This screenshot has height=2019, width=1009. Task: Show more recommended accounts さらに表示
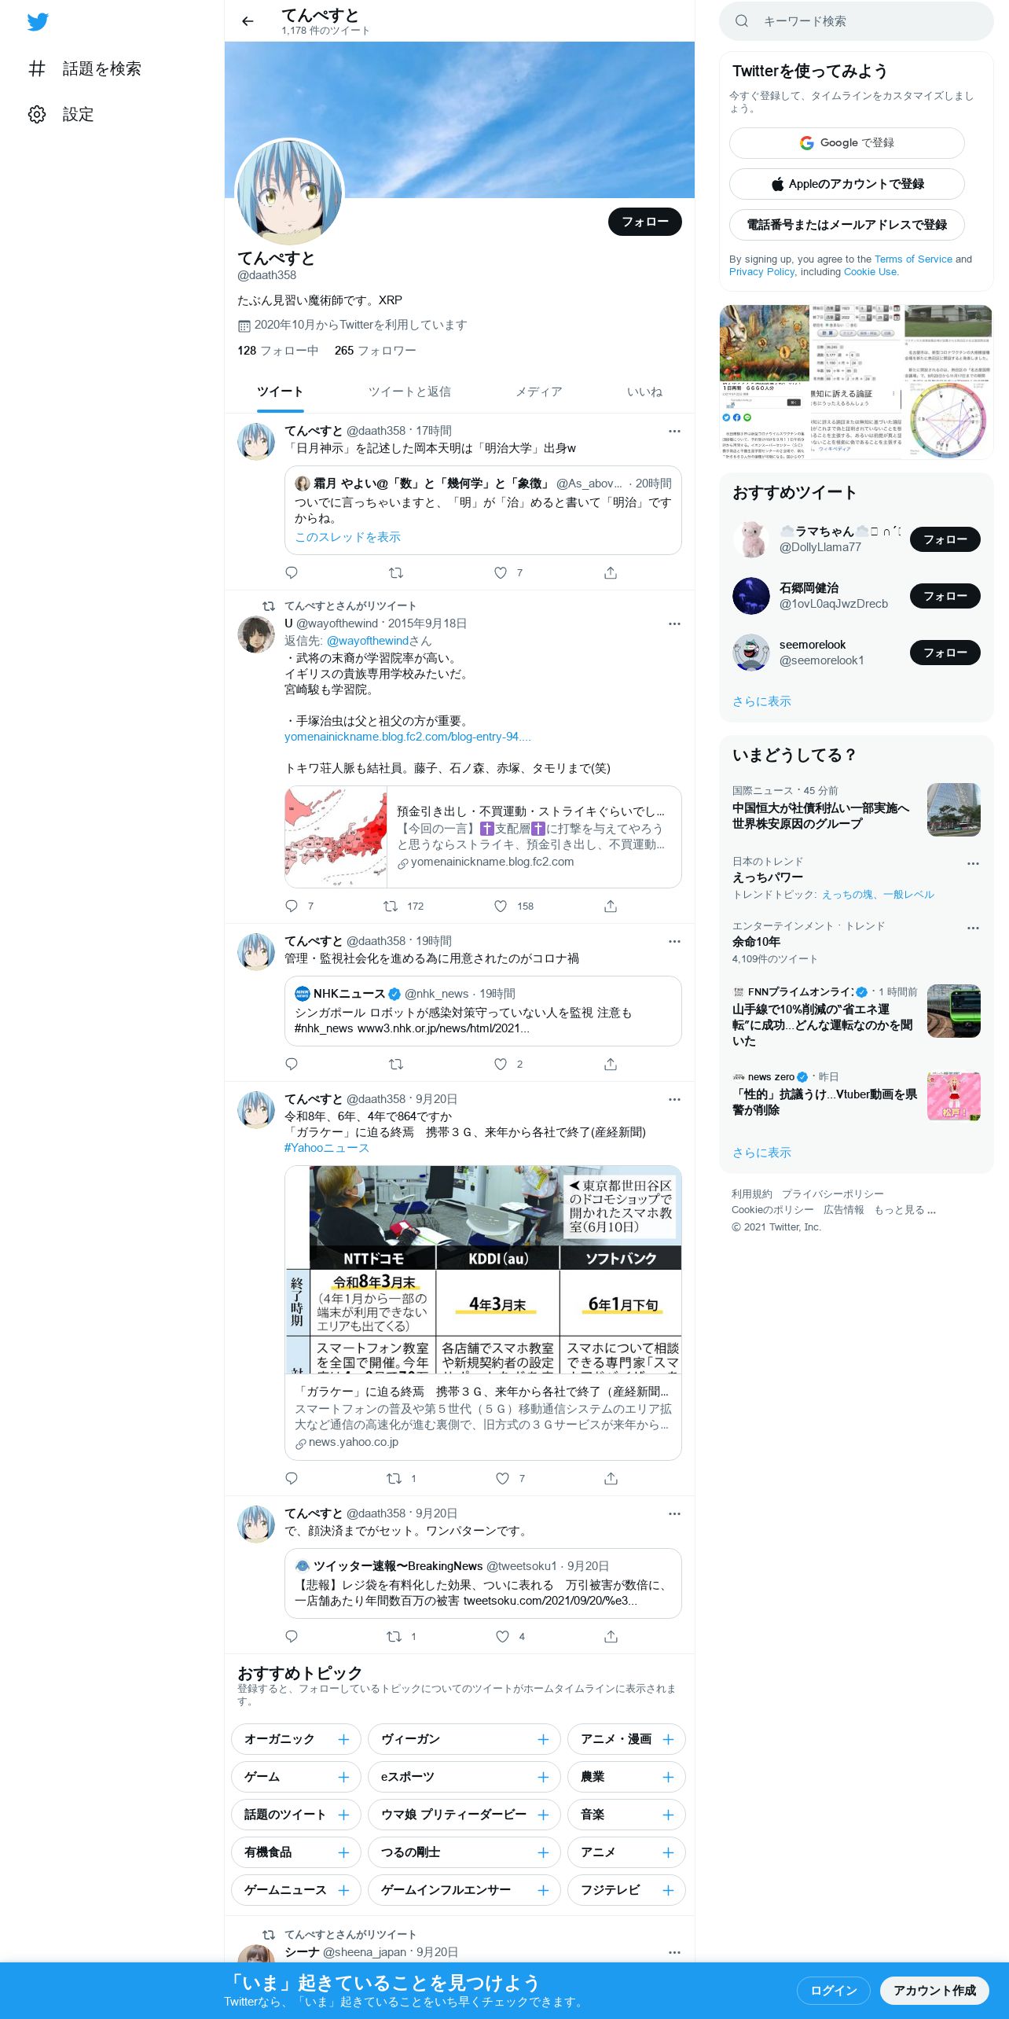[761, 701]
